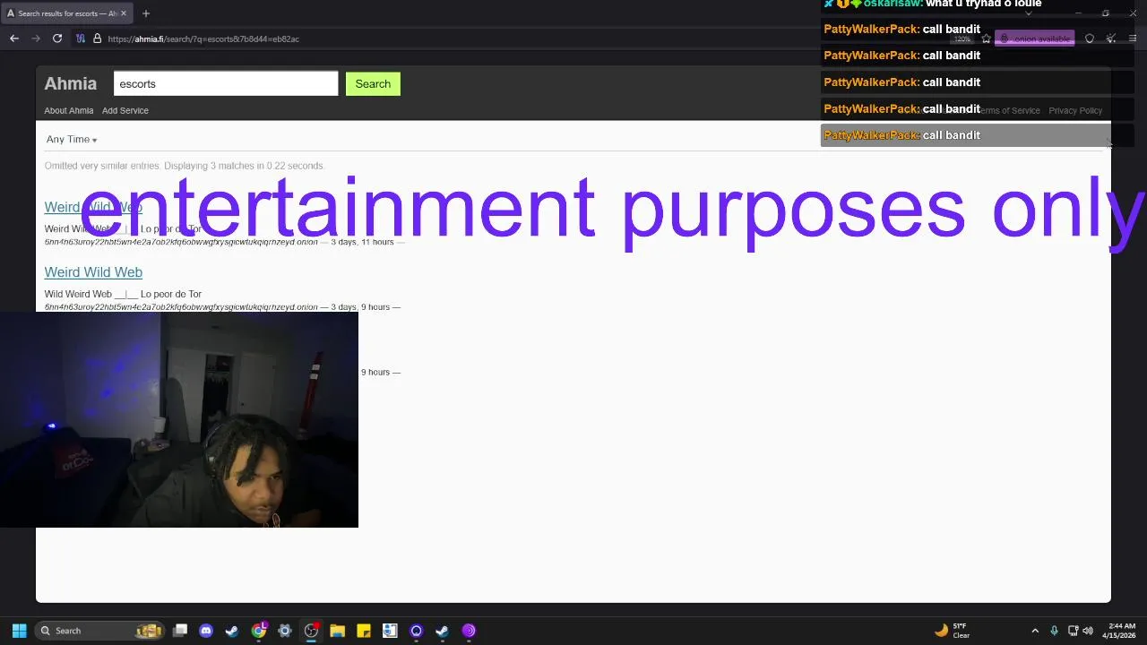Click the 'Wild Weird Web Lo peor de Tor' description
Screen dimensions: 1147x645
point(123,294)
